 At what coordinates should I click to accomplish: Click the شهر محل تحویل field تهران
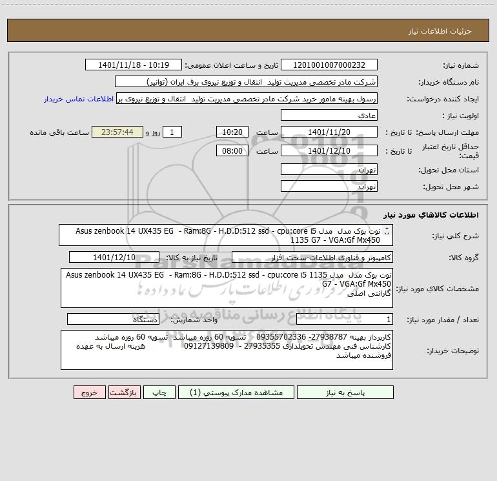point(329,186)
